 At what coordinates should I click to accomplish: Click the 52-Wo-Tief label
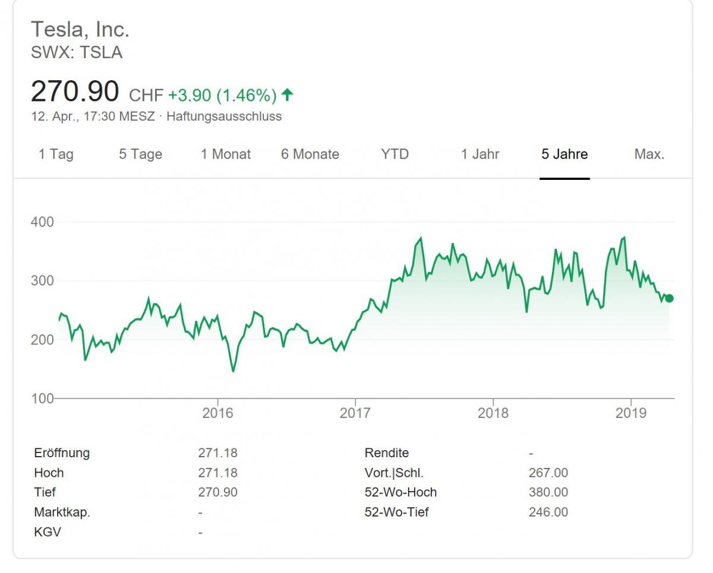(x=396, y=512)
